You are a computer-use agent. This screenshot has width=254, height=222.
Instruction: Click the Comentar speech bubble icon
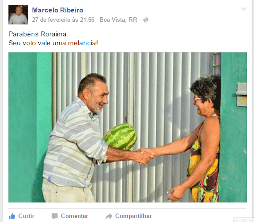click(x=55, y=216)
